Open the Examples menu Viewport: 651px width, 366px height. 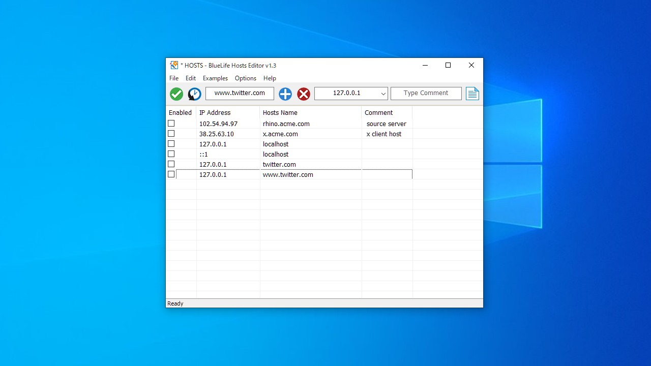[x=215, y=78]
